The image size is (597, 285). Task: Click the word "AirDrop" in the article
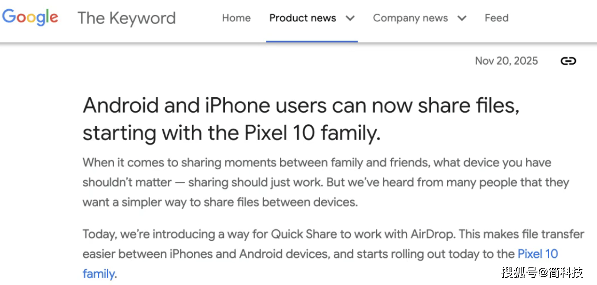pos(432,234)
